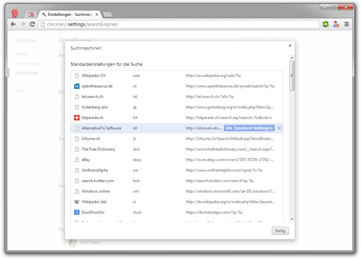Click the red pin icon left of the tabs
Screen dimensions: 361x259
pos(15,13)
